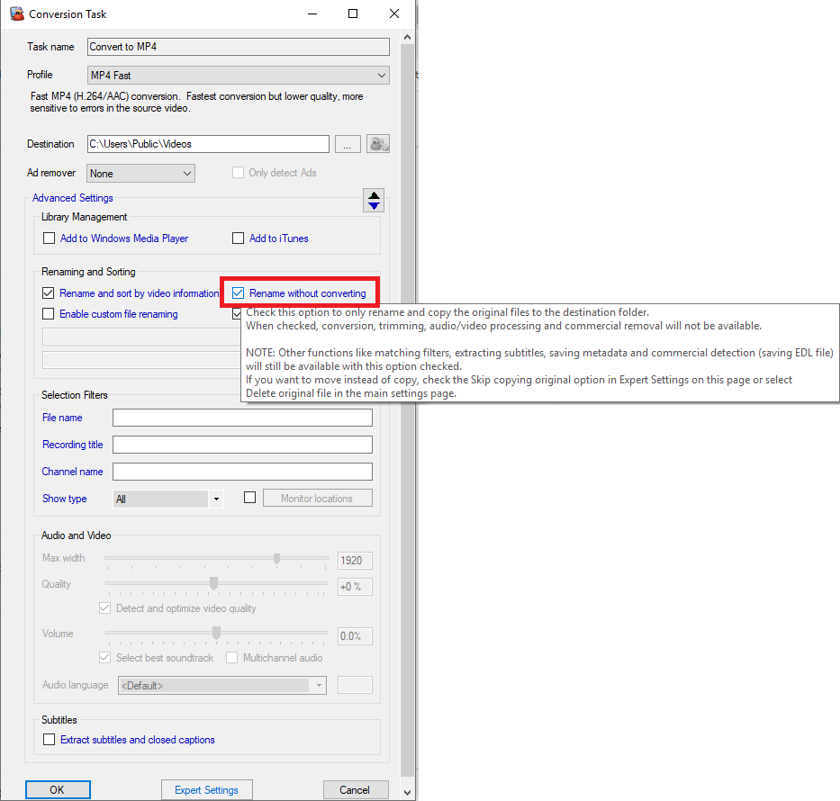Uncheck Rename and sort by video information
The width and height of the screenshot is (840, 801).
point(49,293)
